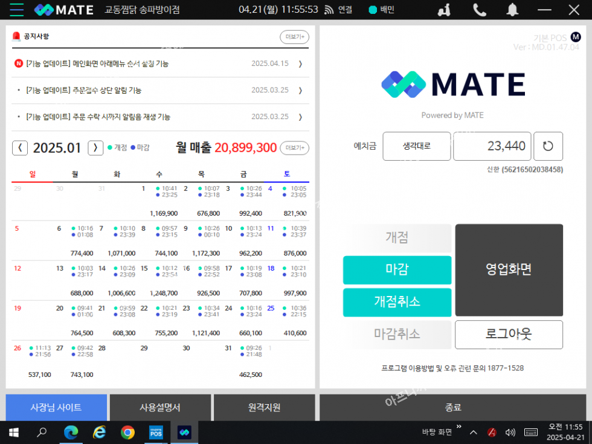Open notifications bell icon
This screenshot has height=444, width=592.
[x=512, y=10]
